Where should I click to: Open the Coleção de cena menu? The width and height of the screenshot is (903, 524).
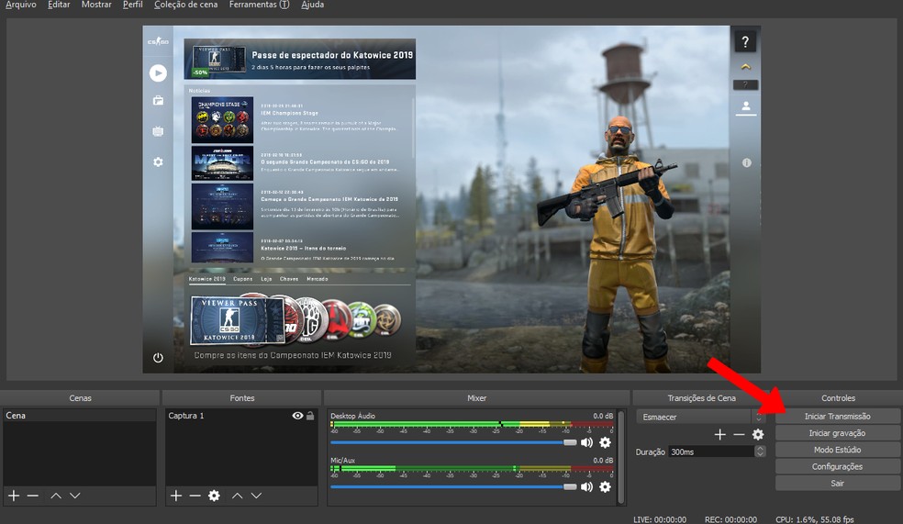[x=185, y=5]
